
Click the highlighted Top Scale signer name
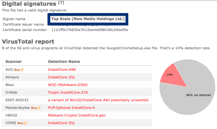pos(88,19)
